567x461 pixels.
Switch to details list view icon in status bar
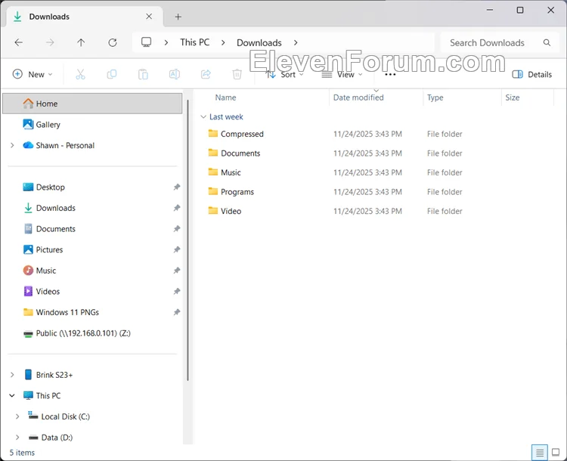point(540,453)
